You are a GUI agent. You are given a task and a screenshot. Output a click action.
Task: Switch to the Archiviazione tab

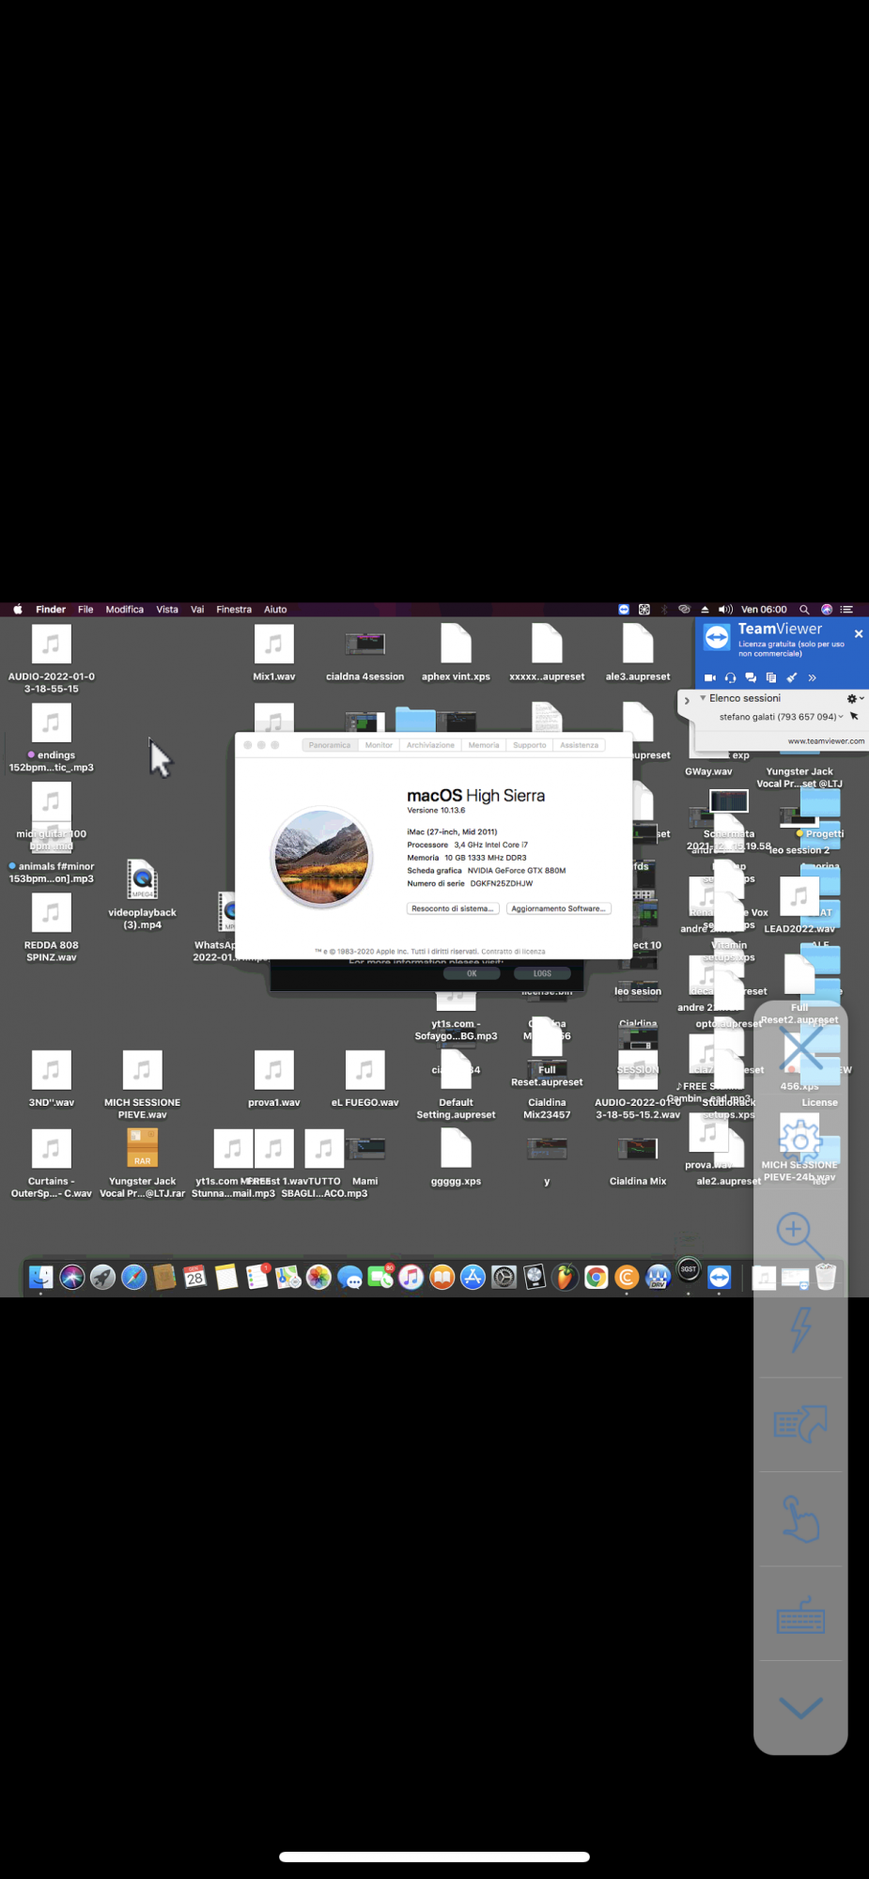430,745
